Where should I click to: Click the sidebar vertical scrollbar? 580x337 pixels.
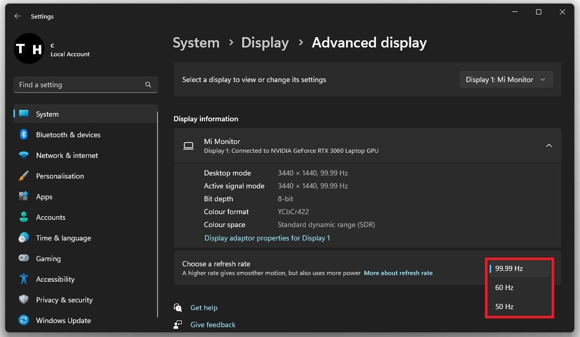[x=158, y=214]
